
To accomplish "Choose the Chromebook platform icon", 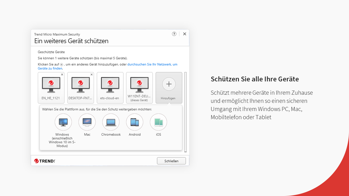I will [111, 122].
